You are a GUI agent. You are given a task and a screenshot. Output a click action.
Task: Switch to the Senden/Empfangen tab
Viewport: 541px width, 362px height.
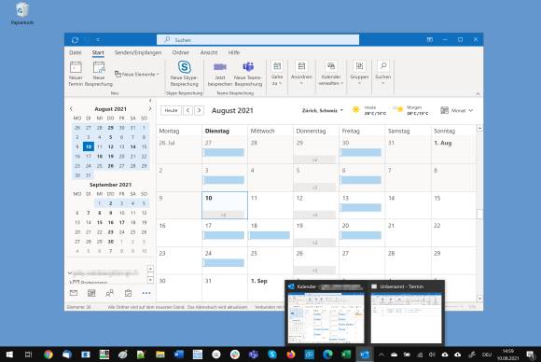point(138,52)
